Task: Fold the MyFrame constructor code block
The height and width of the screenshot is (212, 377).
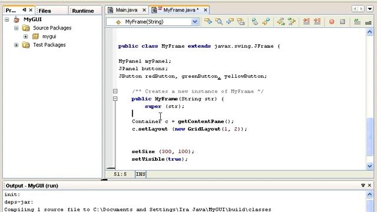Action: coord(115,98)
